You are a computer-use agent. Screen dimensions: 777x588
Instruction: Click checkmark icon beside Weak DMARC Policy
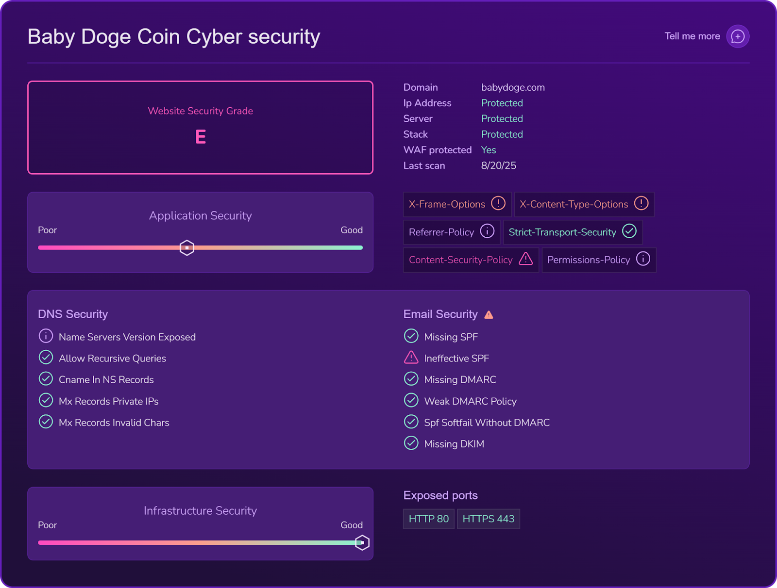(x=411, y=400)
